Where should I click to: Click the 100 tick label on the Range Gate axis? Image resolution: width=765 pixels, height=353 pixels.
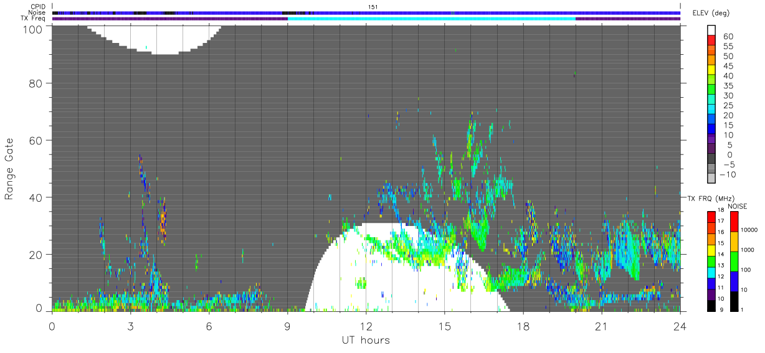(34, 29)
